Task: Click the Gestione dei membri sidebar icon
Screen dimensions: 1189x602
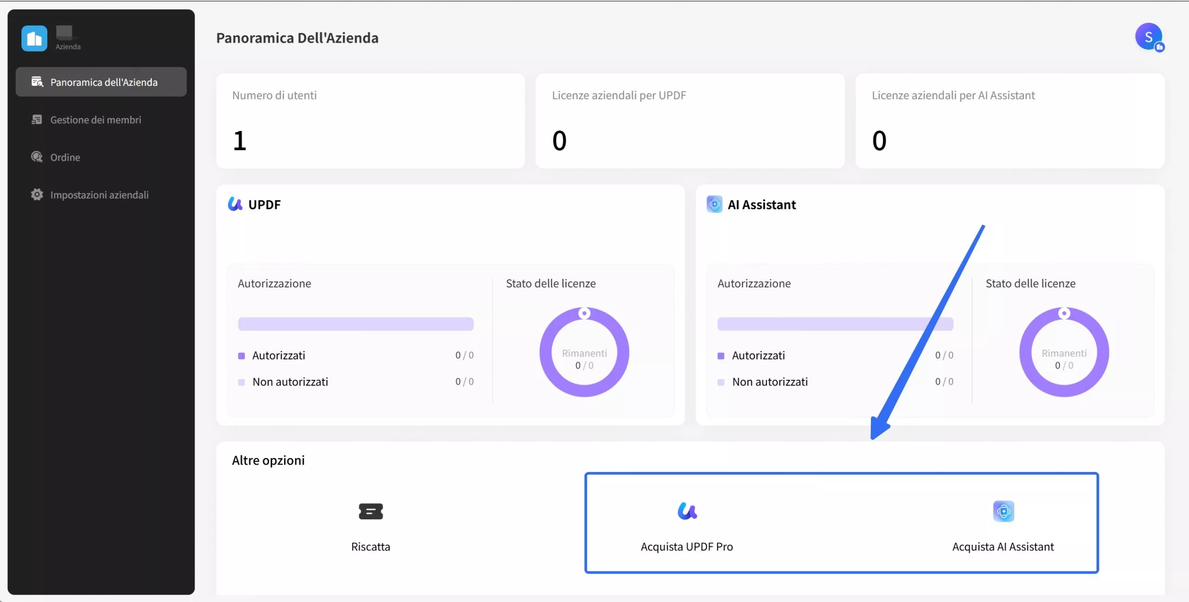Action: (x=37, y=120)
